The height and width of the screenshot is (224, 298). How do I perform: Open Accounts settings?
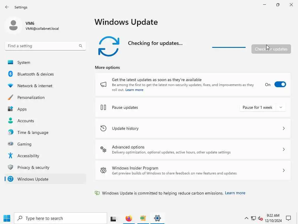(x=45, y=121)
